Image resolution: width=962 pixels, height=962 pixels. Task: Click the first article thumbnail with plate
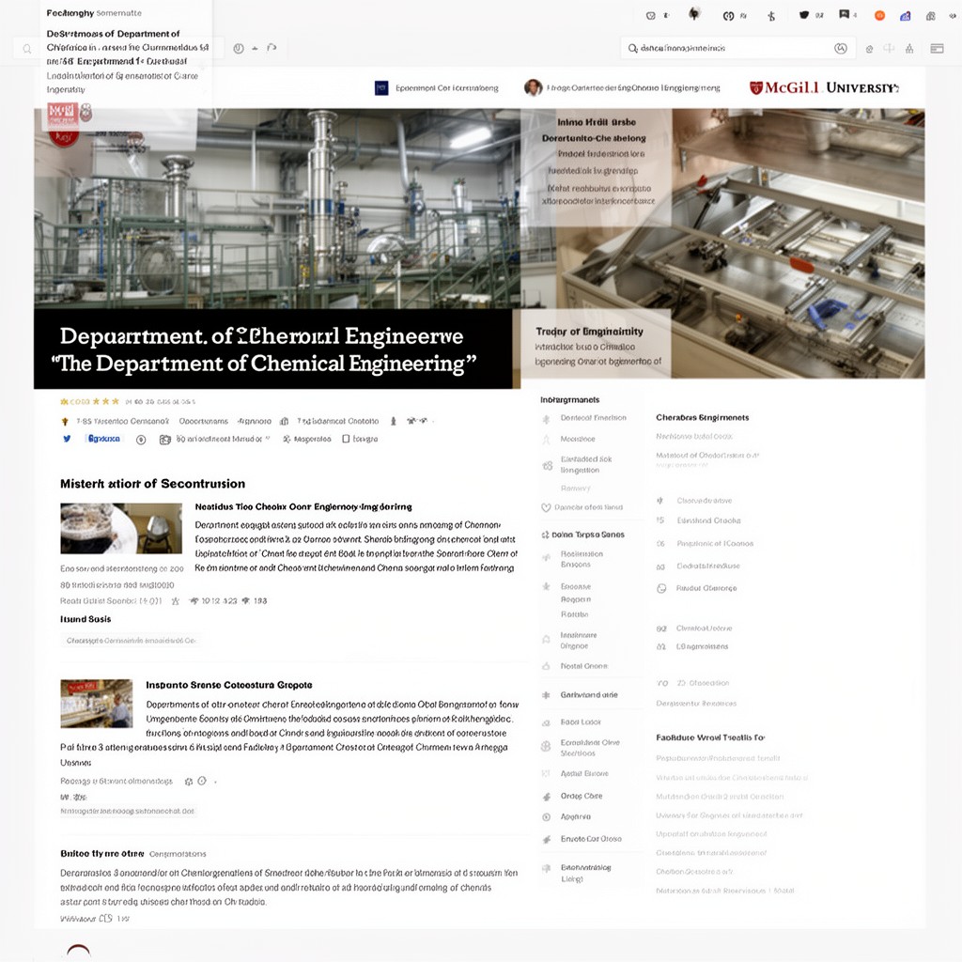(x=121, y=528)
